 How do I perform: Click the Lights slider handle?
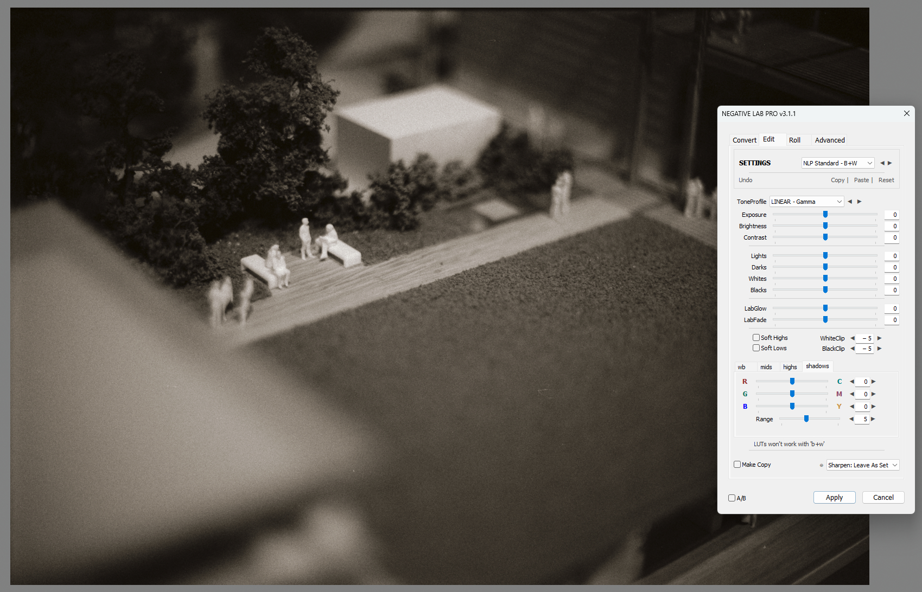tap(825, 256)
